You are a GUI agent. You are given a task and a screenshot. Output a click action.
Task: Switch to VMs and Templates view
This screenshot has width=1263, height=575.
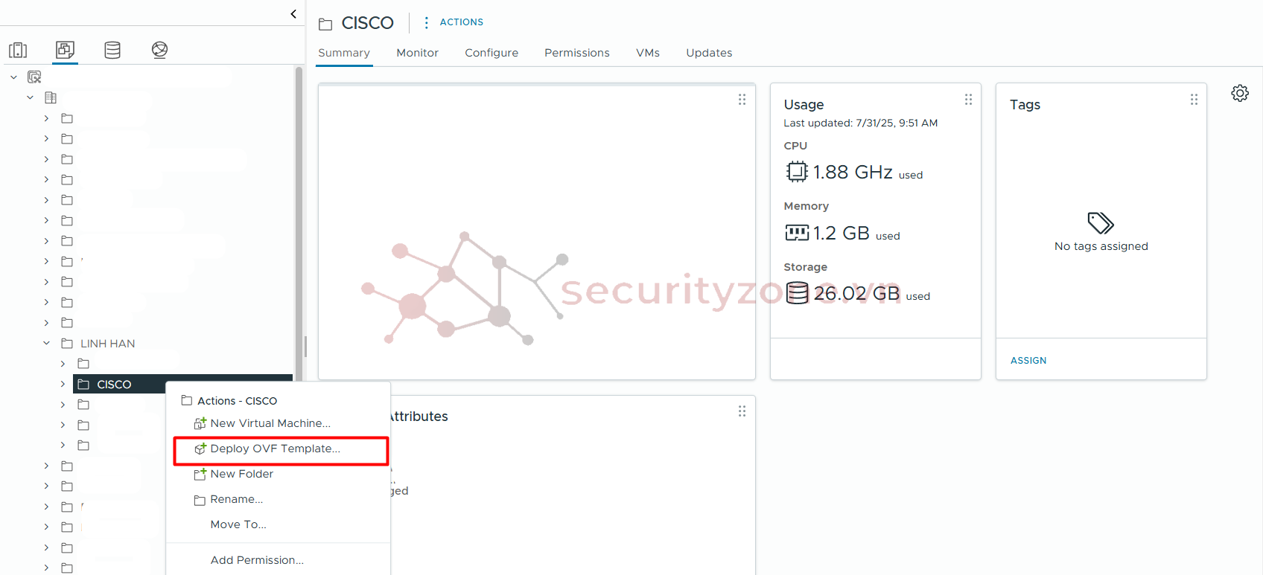point(66,50)
